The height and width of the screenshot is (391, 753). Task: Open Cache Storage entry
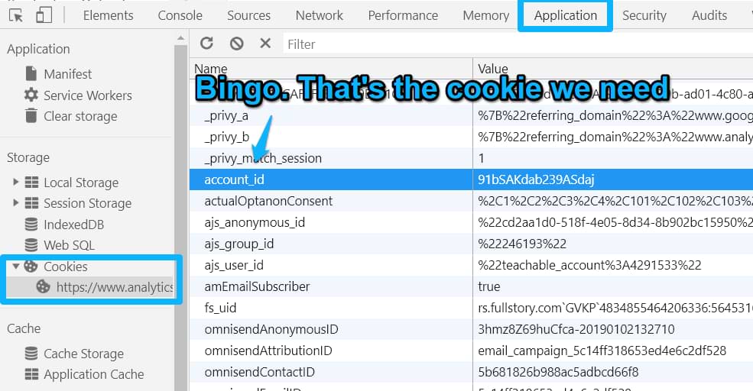point(83,354)
